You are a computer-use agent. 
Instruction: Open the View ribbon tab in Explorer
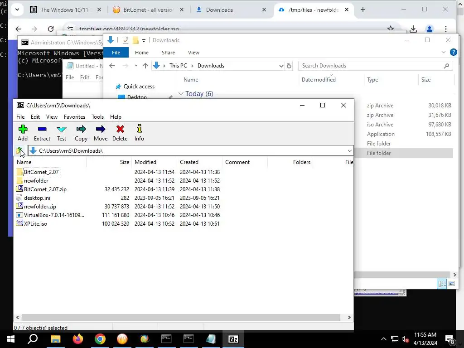point(193,53)
